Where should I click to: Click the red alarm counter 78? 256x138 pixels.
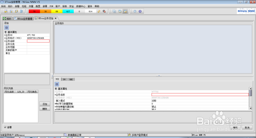[34, 11]
